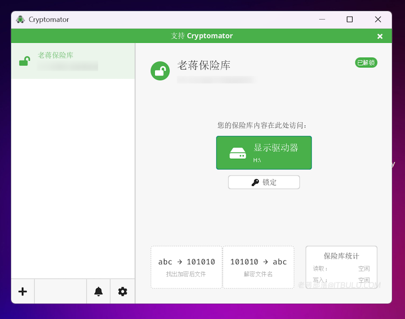The image size is (405, 319).
Task: Dismiss the green support Cryptomator banner
Action: tap(380, 36)
